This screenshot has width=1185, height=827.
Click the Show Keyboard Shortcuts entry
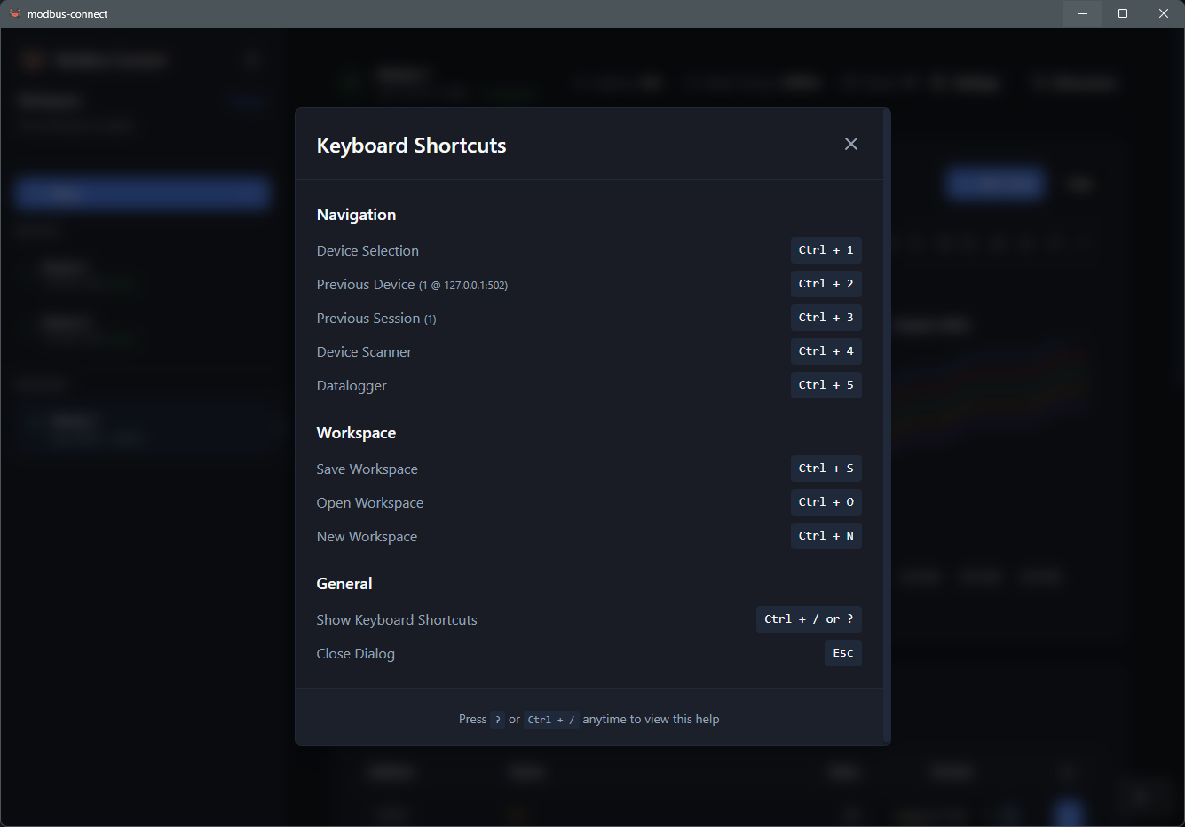[397, 619]
